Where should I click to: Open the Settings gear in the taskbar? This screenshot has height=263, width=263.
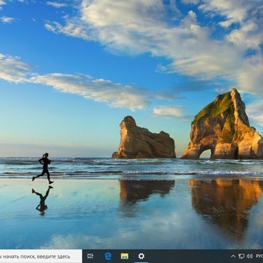click(x=141, y=256)
